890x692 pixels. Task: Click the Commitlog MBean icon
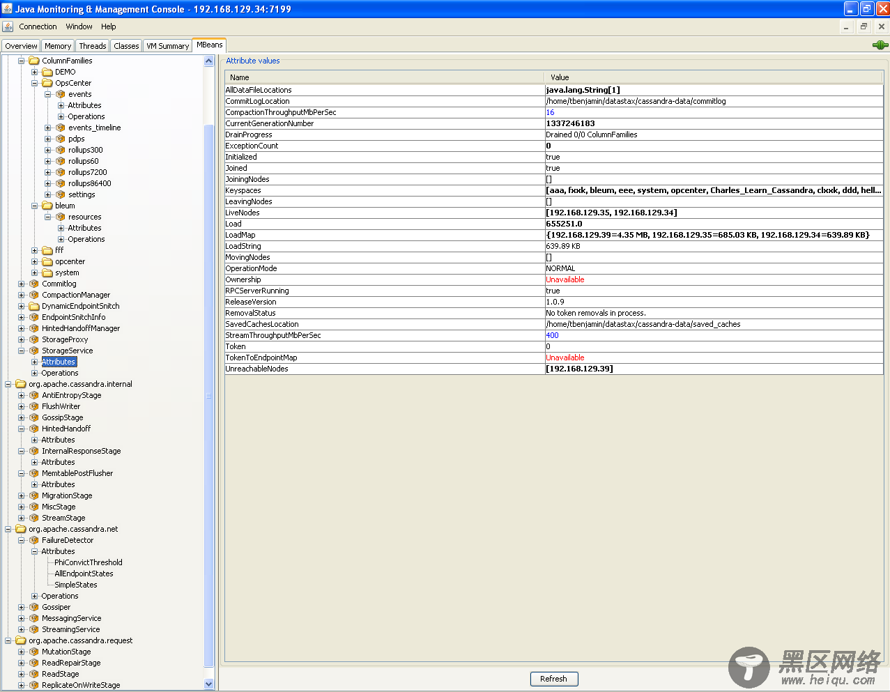(x=34, y=284)
